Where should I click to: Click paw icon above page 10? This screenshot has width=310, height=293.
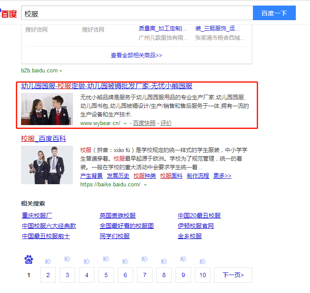tap(203, 261)
